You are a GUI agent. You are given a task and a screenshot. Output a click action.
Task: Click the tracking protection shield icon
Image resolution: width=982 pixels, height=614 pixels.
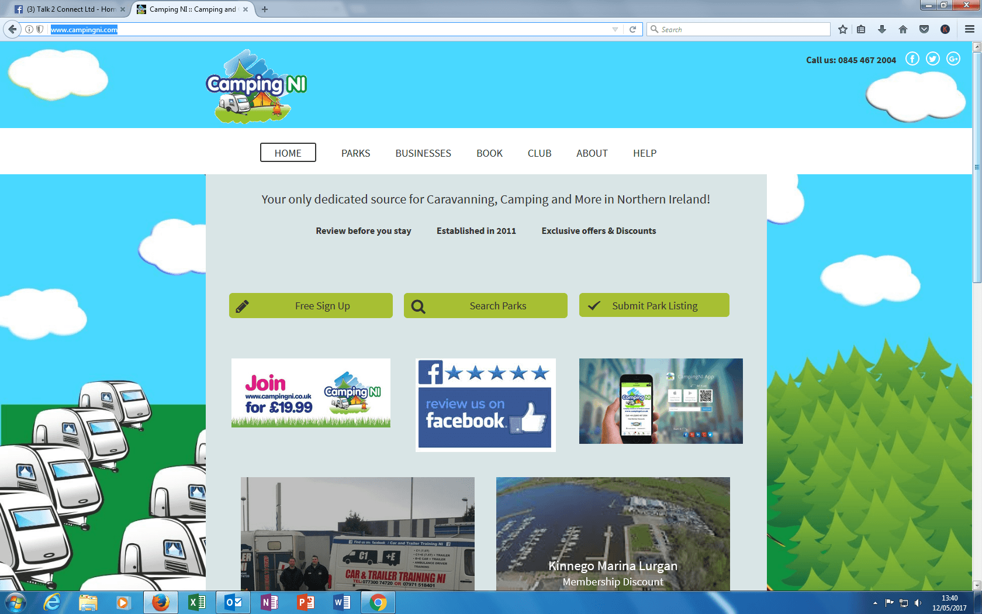pyautogui.click(x=40, y=29)
